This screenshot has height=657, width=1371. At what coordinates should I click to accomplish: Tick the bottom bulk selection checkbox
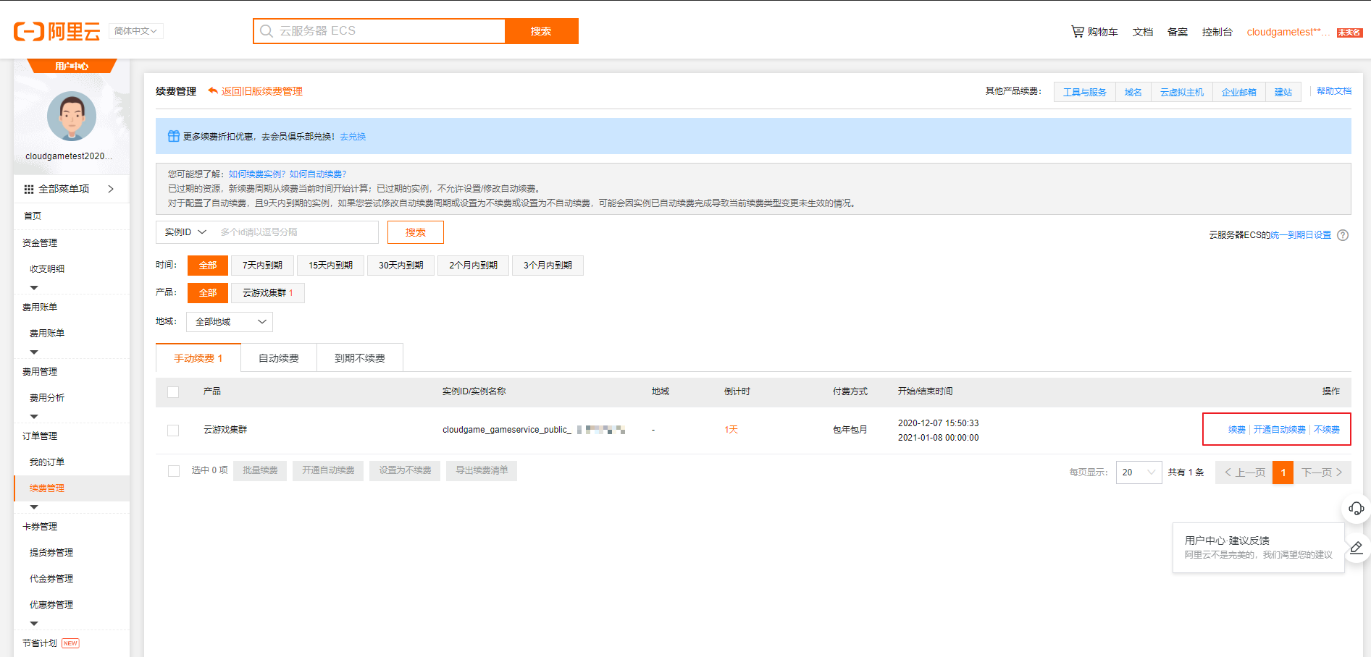tap(174, 471)
